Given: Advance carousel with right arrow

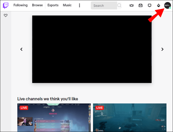Looking at the screenshot, I should pos(162,49).
